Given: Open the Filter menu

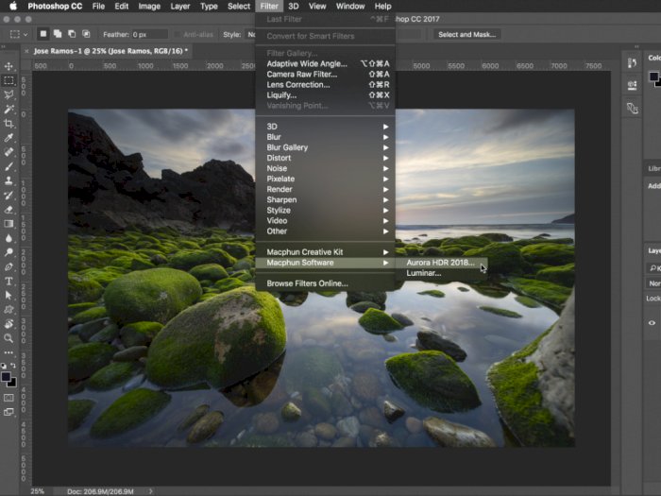Looking at the screenshot, I should [x=269, y=7].
